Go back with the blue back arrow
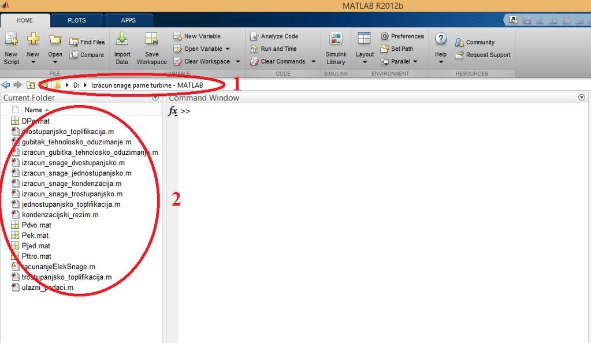Image resolution: width=591 pixels, height=343 pixels. point(6,85)
